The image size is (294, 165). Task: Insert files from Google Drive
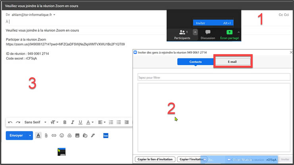tap(70, 136)
